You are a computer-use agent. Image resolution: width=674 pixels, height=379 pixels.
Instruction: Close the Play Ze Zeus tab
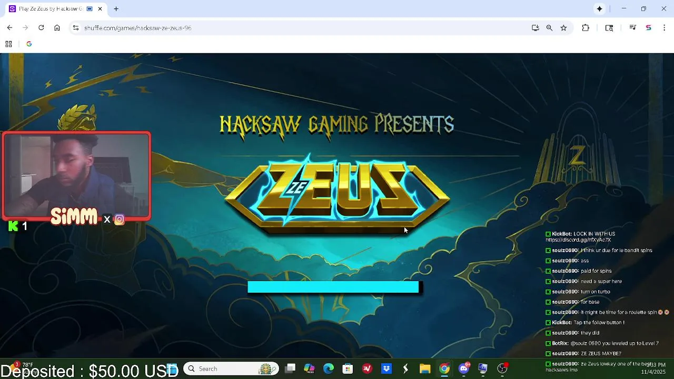[100, 9]
